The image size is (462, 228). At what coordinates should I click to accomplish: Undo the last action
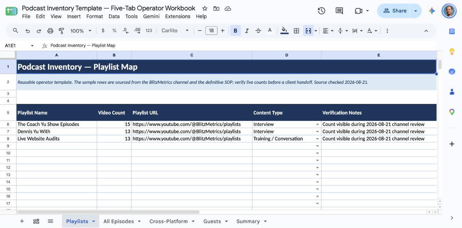click(27, 31)
